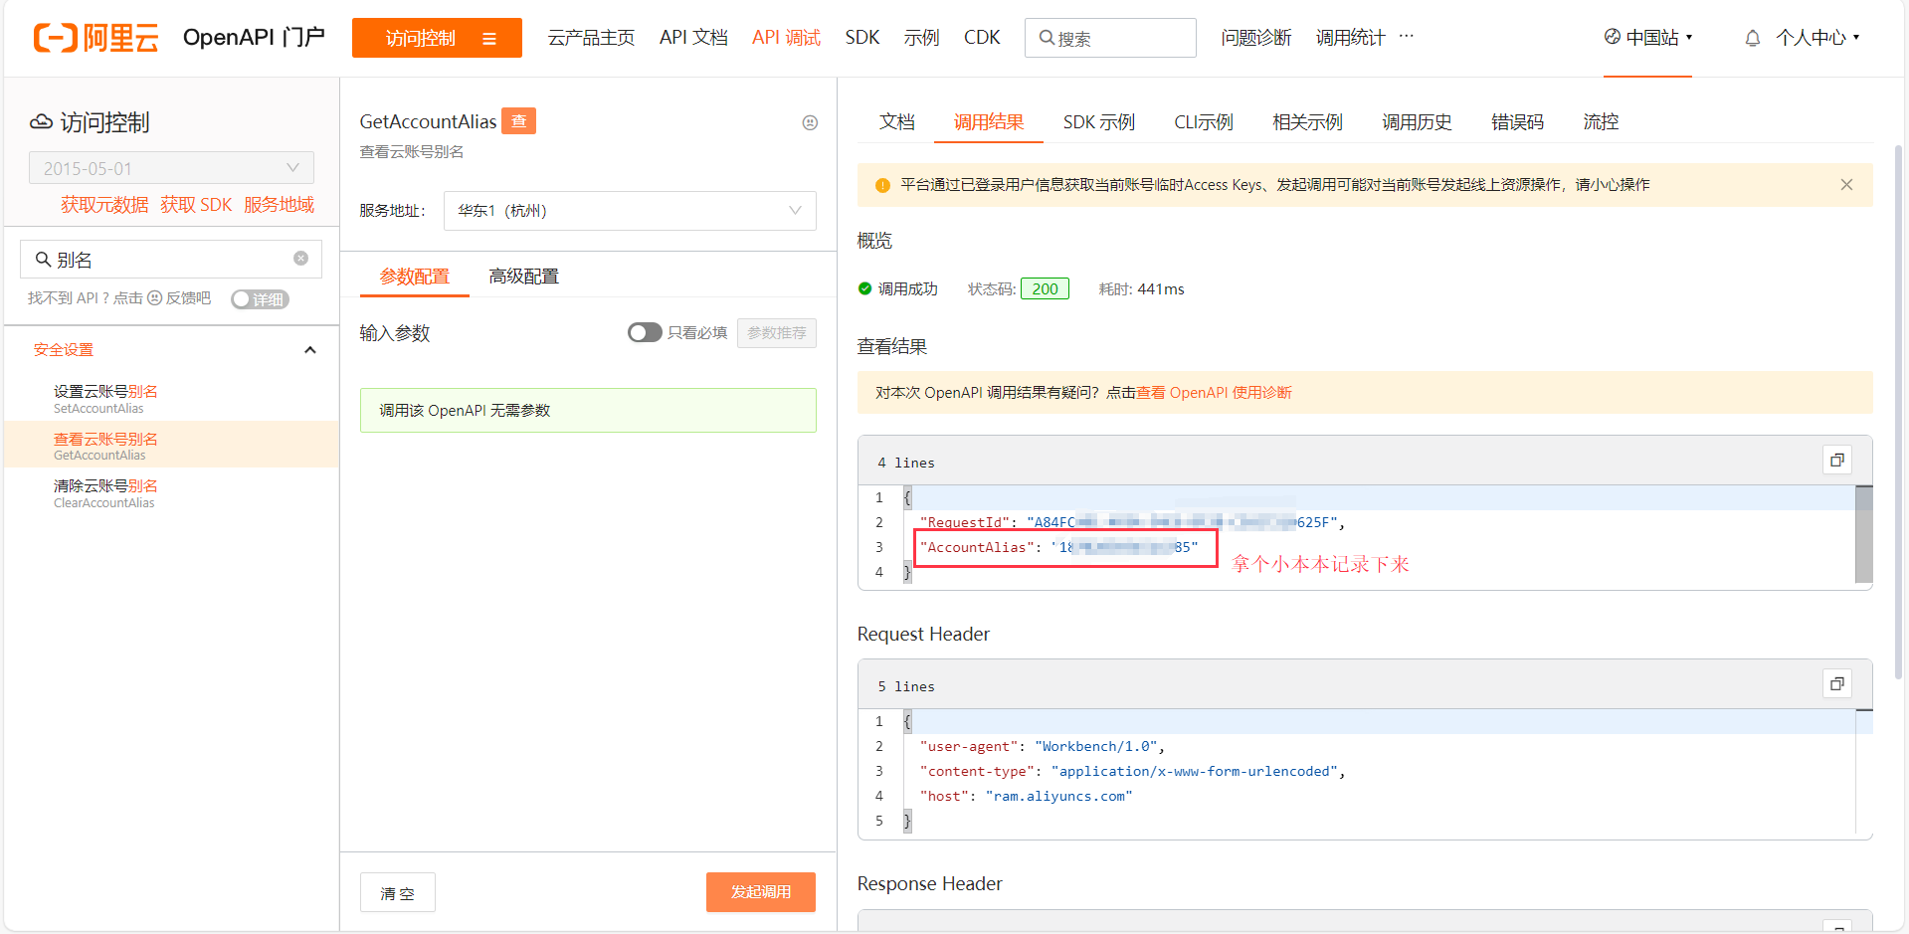Toggle the 详细 detail switch
Screen dimensions: 1909x934
click(x=260, y=299)
